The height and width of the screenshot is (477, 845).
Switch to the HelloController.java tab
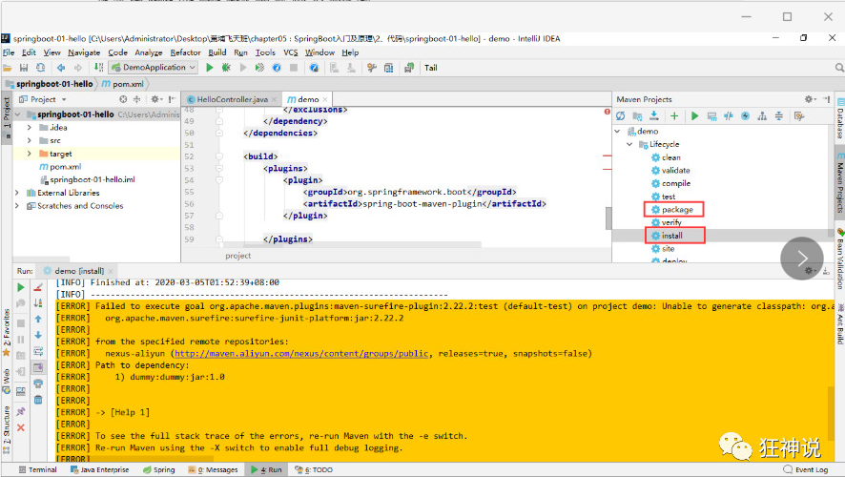pyautogui.click(x=233, y=99)
